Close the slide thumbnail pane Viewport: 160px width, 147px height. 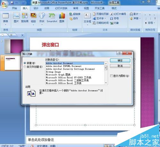coord(22,35)
